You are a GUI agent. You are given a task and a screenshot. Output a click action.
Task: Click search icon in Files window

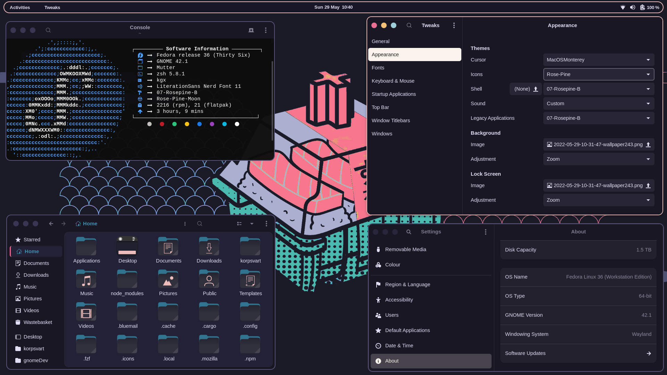(200, 224)
